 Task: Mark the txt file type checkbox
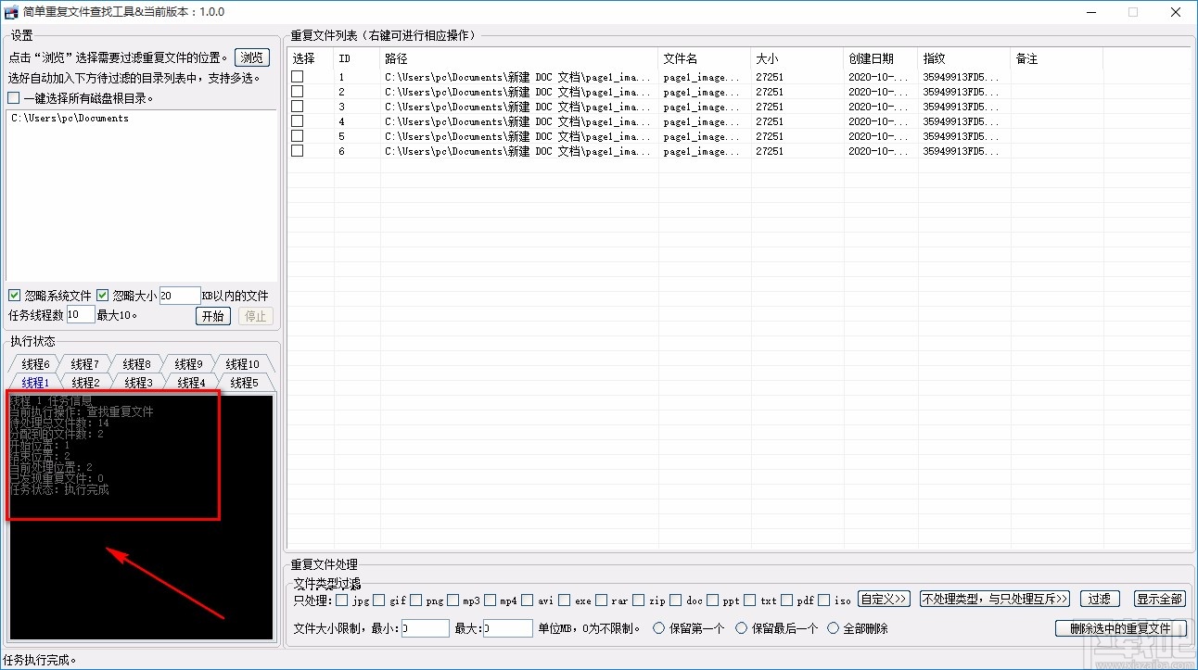[x=750, y=600]
